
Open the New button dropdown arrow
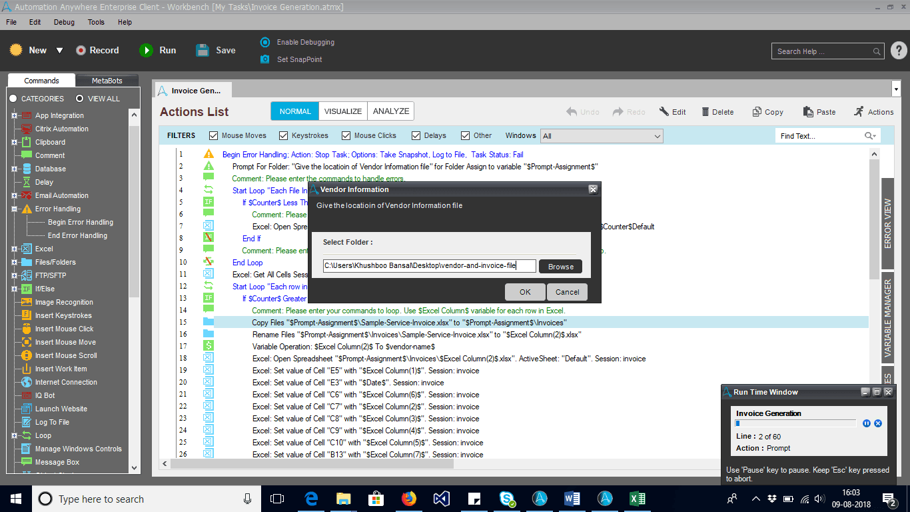click(59, 51)
